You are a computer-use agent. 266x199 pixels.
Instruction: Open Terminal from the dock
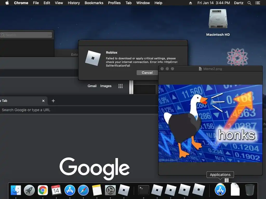[x=143, y=190]
